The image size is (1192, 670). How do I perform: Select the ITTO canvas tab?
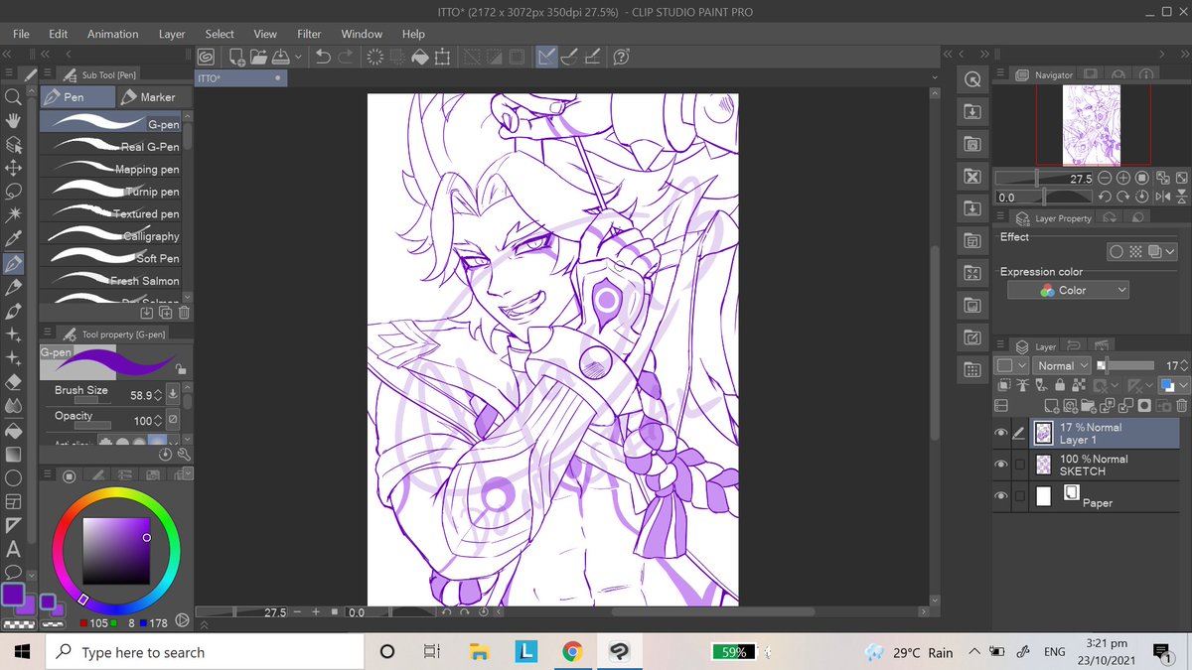click(x=240, y=76)
